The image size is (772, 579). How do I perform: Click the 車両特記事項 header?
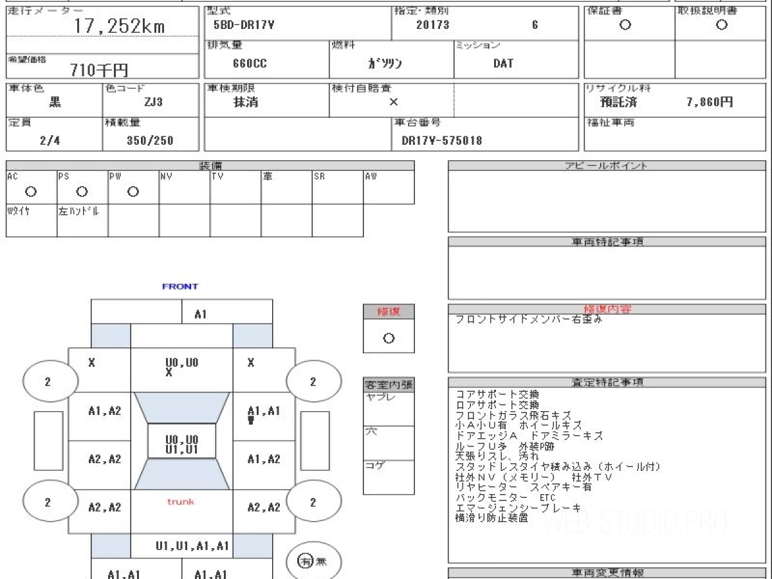click(607, 241)
